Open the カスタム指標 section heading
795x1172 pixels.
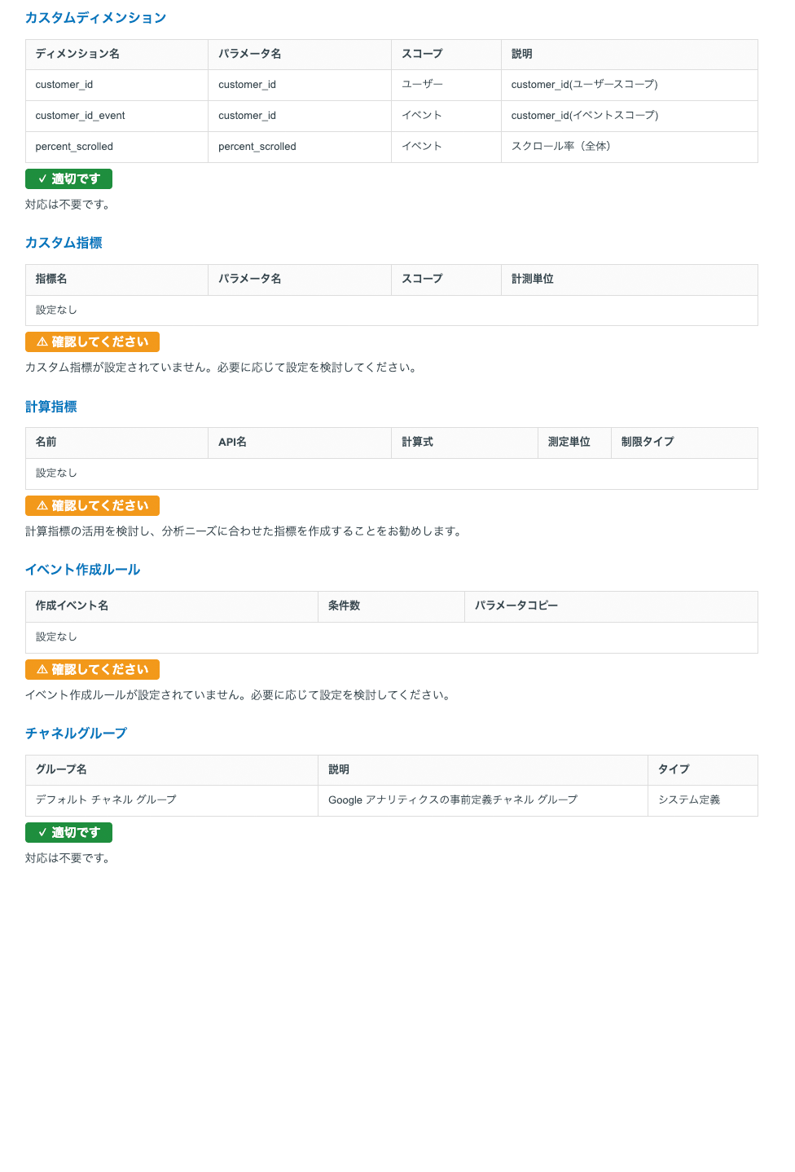[63, 242]
